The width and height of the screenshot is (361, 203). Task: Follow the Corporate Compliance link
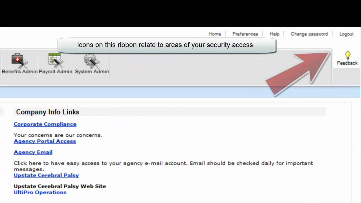pos(45,124)
